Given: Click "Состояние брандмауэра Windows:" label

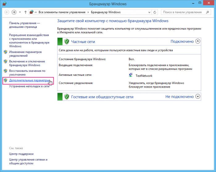Looking at the screenshot, I should (82, 59).
